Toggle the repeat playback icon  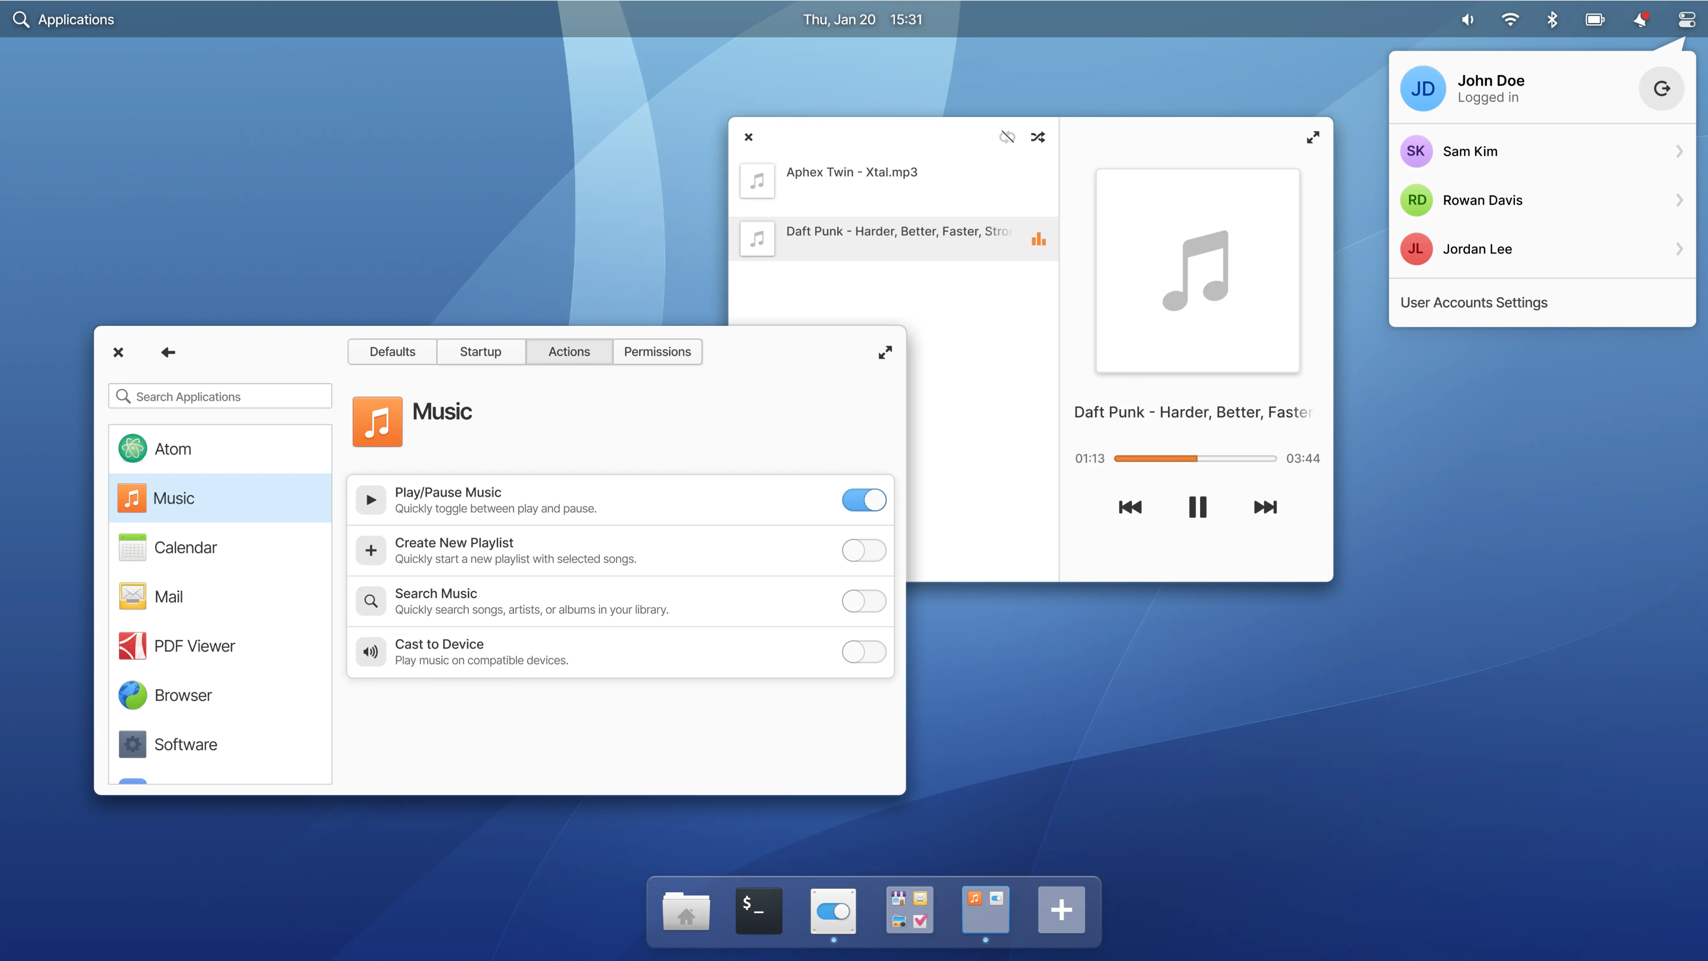click(x=1007, y=137)
